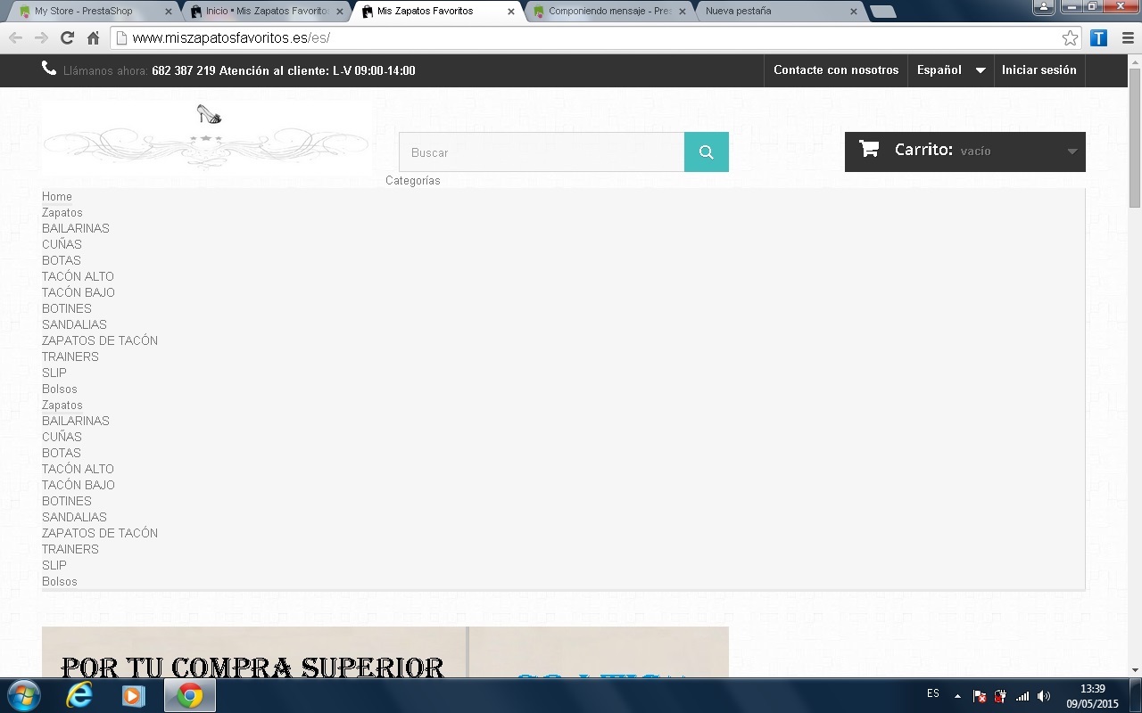
Task: Open the bottom-most Bolsos category link
Action: pos(60,582)
